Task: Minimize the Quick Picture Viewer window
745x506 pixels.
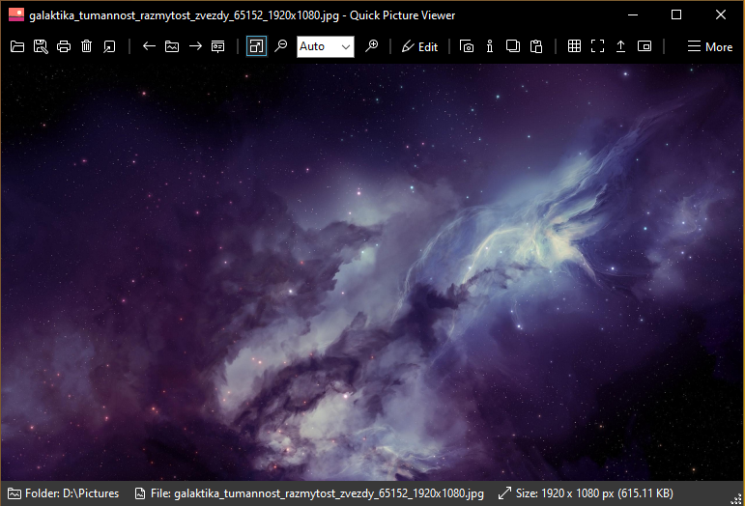Action: tap(632, 14)
